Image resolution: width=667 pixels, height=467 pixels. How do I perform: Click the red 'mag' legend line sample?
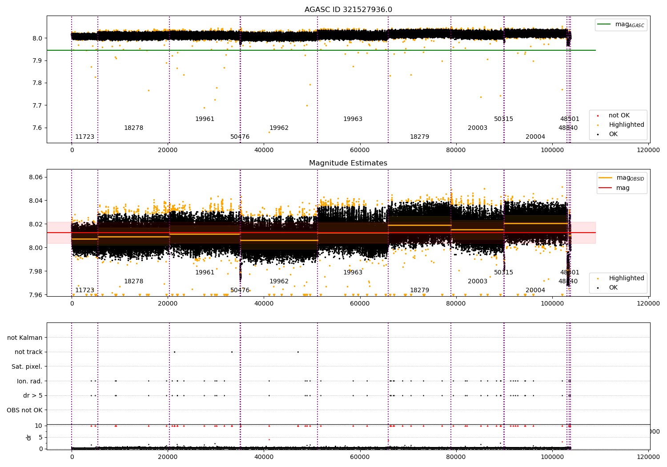606,188
